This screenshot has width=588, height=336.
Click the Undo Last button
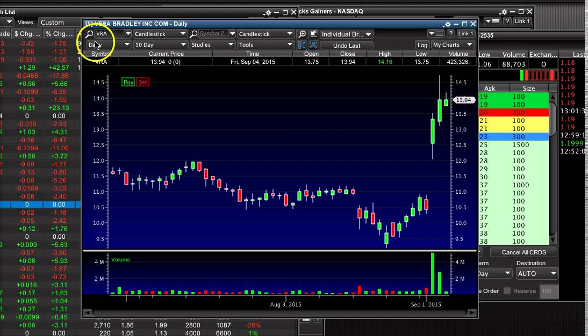(347, 45)
